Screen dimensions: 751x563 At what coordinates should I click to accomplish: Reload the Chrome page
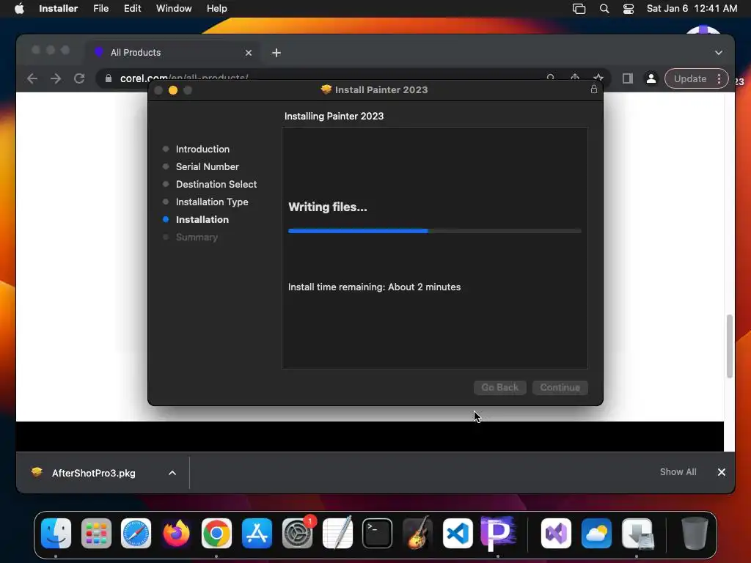click(79, 78)
